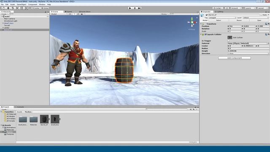Click the scene orientation gizmo
Viewport: 270px width, 152px height.
point(192,22)
